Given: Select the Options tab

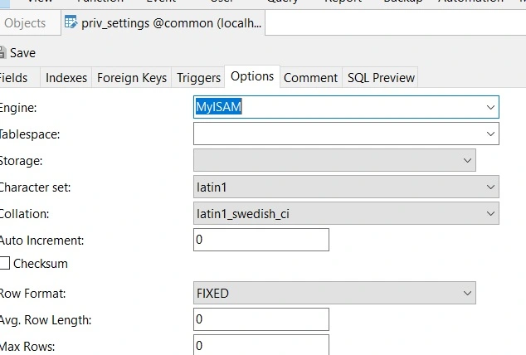Looking at the screenshot, I should [252, 76].
